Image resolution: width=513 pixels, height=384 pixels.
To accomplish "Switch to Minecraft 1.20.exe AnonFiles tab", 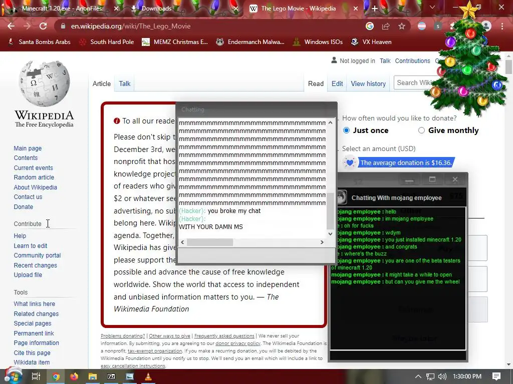I will tap(61, 8).
